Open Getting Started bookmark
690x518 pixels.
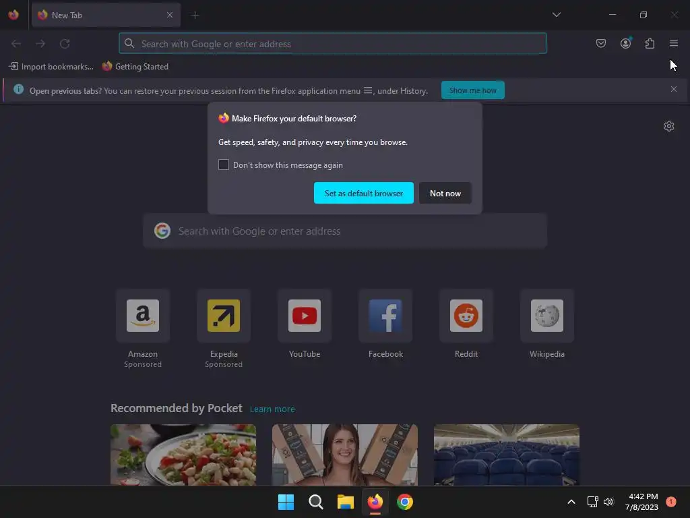[x=135, y=67]
